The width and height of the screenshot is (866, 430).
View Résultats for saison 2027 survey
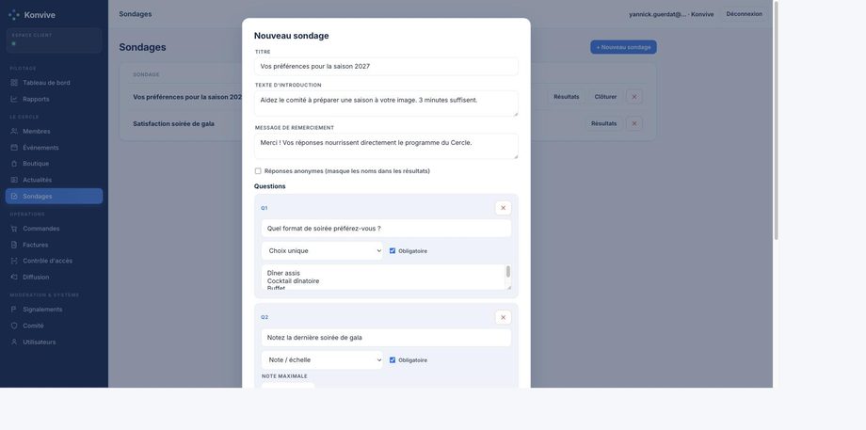tap(566, 97)
